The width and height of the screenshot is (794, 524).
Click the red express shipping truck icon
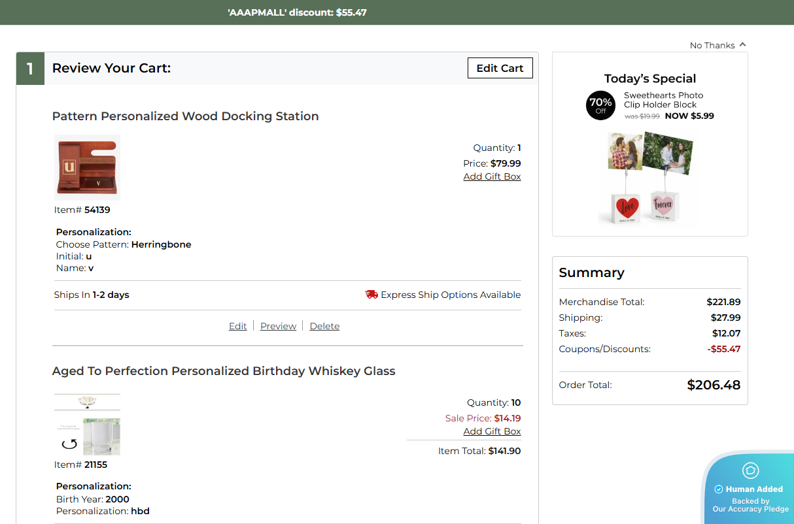click(x=371, y=295)
